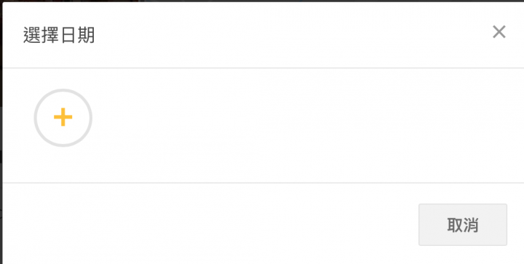This screenshot has height=264, width=524.
Task: Click the orange cross inside the circle
Action: click(63, 117)
